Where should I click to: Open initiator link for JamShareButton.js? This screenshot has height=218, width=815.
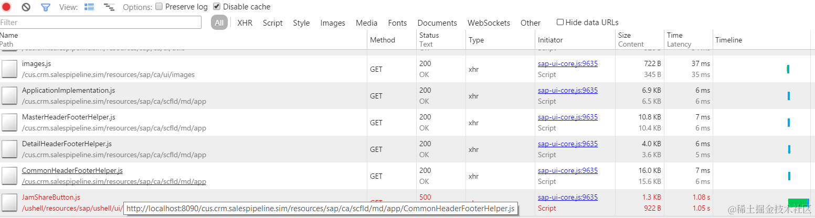point(568,197)
